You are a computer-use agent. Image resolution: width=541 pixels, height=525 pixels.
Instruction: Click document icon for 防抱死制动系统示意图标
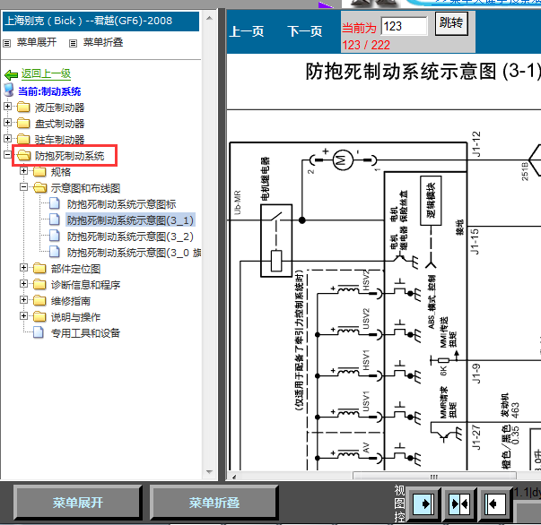click(55, 203)
